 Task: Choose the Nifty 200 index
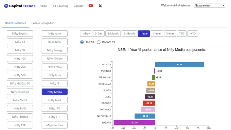pos(20,67)
